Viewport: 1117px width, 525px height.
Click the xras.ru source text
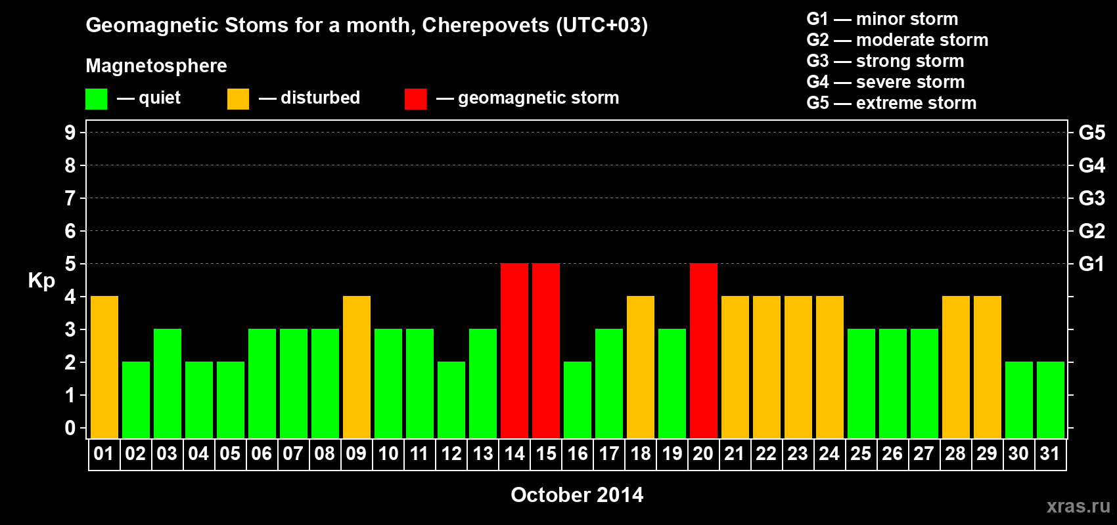pos(1078,506)
